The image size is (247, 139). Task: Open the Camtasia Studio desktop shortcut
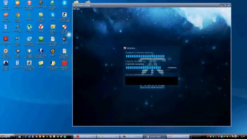coord(41,17)
